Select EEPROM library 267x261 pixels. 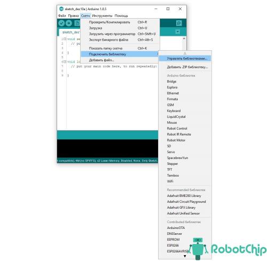pos(185,240)
